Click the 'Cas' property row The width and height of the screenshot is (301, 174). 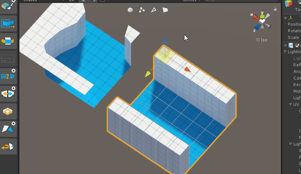[x=297, y=78]
